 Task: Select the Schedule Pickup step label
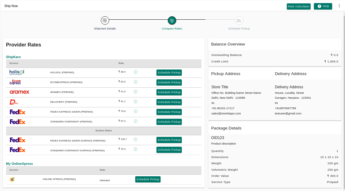(239, 29)
